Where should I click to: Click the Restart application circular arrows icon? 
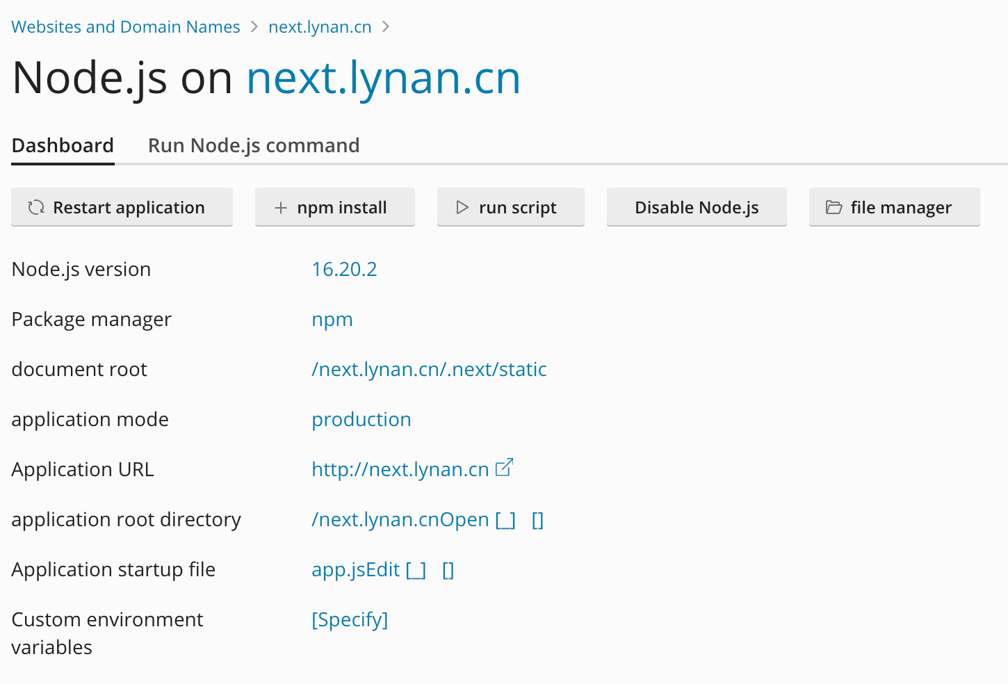[x=36, y=207]
